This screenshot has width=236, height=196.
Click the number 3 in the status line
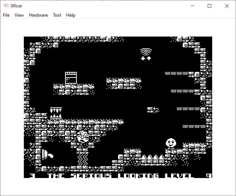point(33,176)
